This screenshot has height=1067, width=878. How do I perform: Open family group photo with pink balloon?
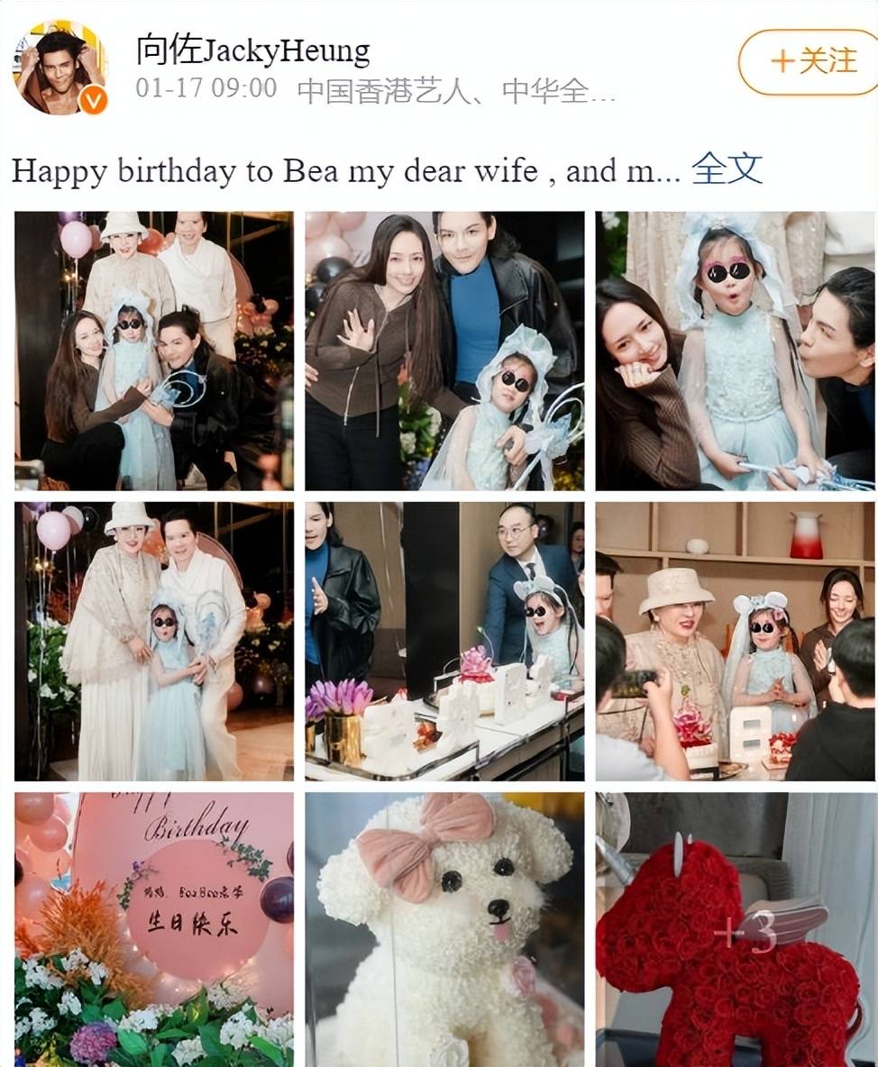click(x=154, y=351)
